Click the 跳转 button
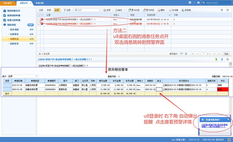 point(227,54)
